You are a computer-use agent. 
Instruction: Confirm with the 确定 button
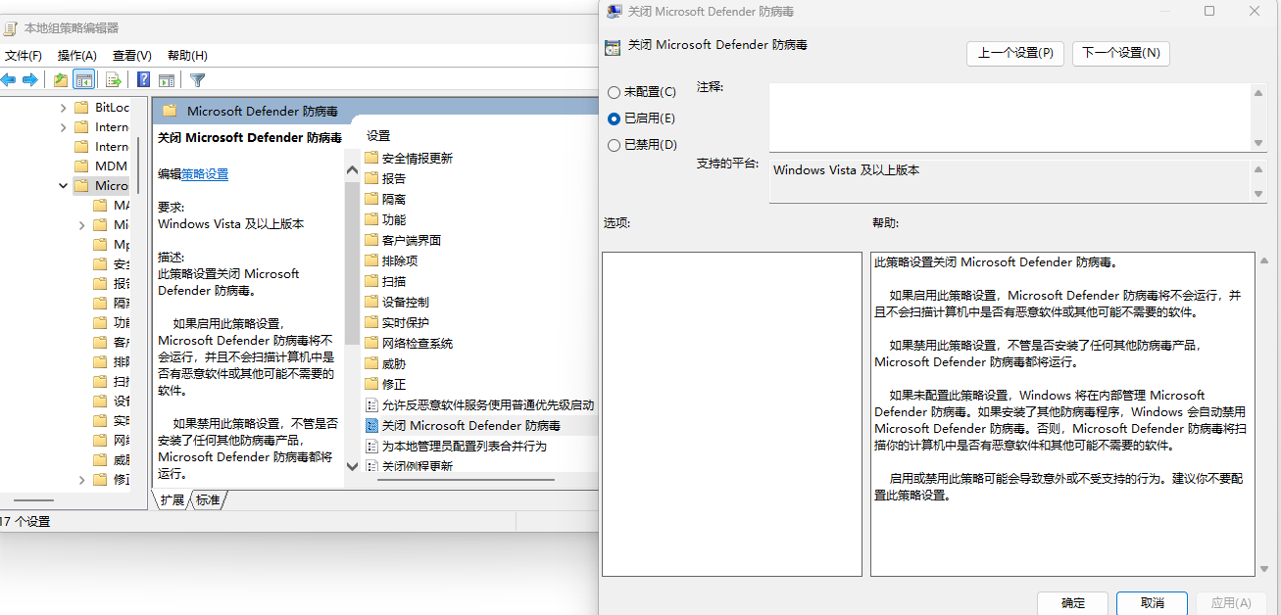pyautogui.click(x=1073, y=603)
